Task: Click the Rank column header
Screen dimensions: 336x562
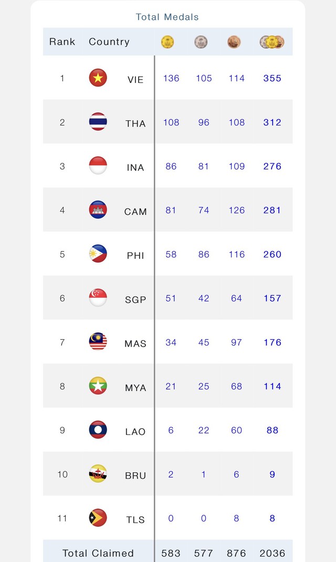Action: 62,41
